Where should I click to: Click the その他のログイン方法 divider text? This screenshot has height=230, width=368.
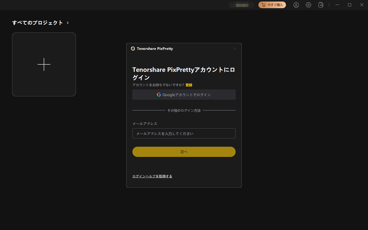pyautogui.click(x=184, y=110)
